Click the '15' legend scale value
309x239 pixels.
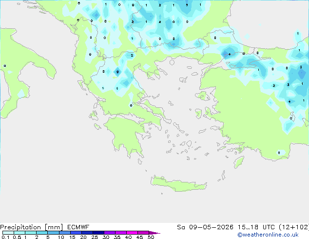coord(72,237)
